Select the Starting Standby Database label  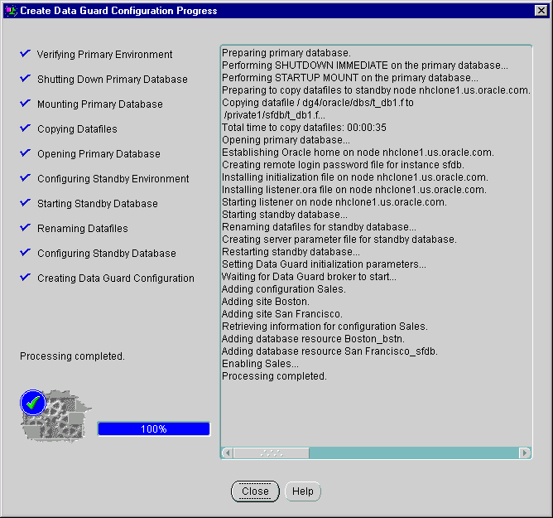click(98, 204)
